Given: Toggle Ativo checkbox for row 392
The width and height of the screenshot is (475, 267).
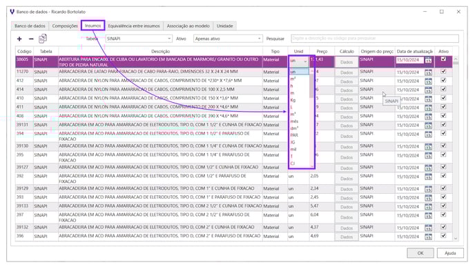Looking at the screenshot, I should pos(443,175).
